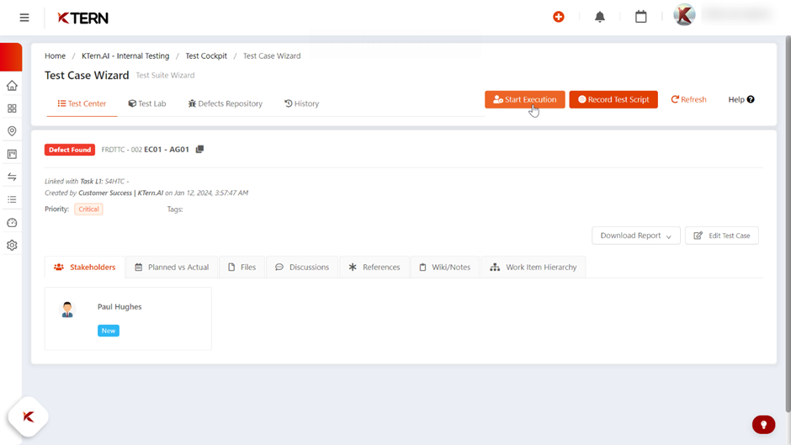Open the user profile avatar

[685, 14]
